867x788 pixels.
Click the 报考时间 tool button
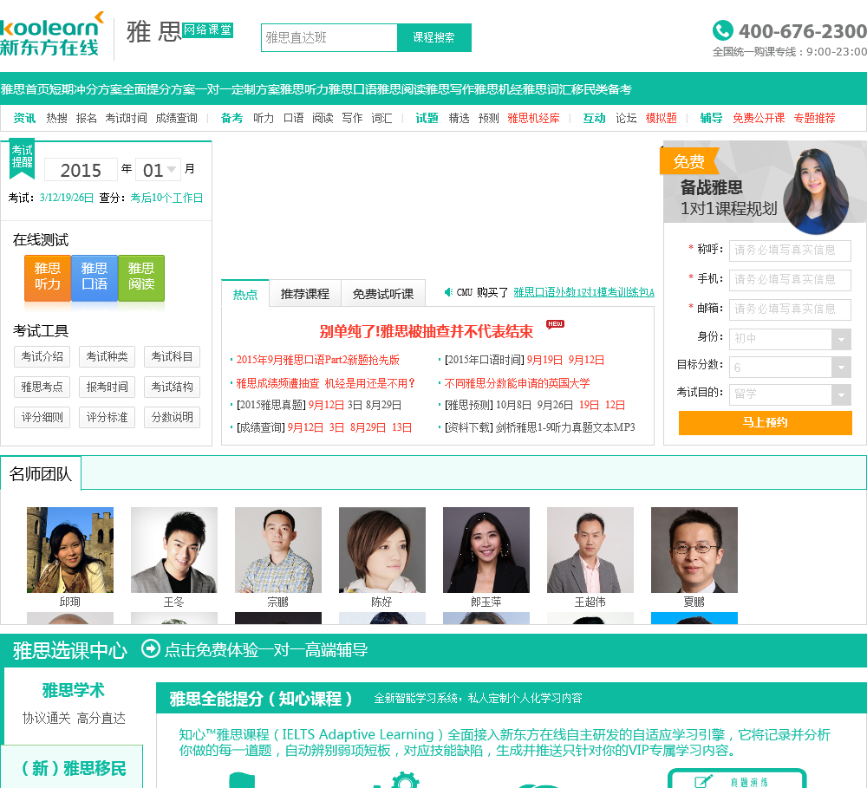point(107,387)
